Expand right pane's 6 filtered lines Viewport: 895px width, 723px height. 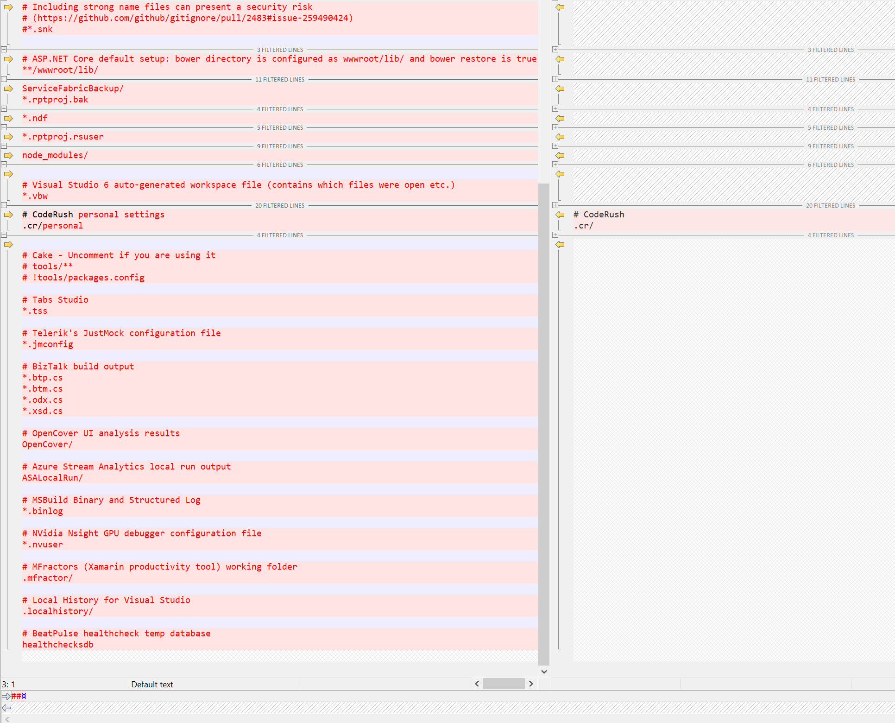[x=555, y=164]
